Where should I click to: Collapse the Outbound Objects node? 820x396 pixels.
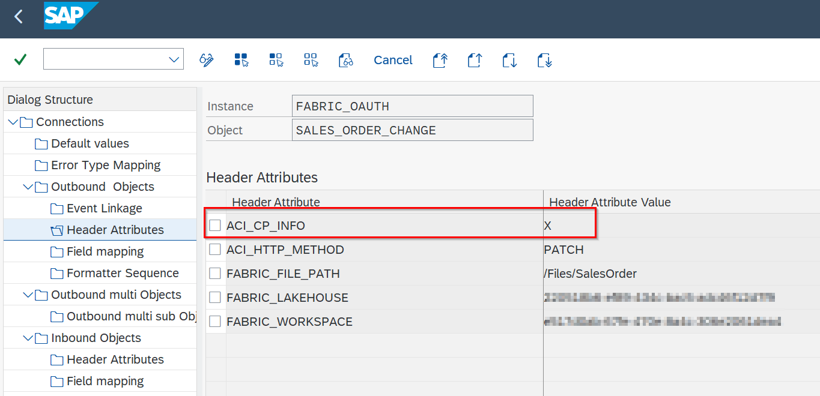click(28, 187)
